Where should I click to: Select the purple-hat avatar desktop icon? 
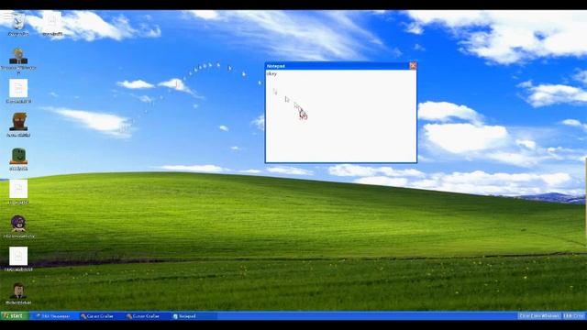pos(18,224)
